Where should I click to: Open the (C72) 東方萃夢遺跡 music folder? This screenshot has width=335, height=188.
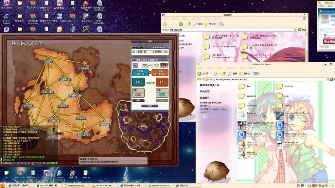click(x=221, y=37)
